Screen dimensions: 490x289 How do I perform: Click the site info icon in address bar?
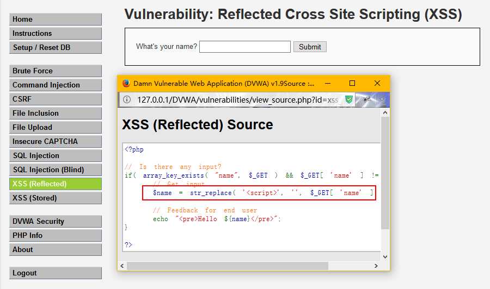(126, 99)
